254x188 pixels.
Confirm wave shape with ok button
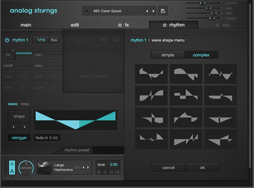pyautogui.click(x=203, y=167)
